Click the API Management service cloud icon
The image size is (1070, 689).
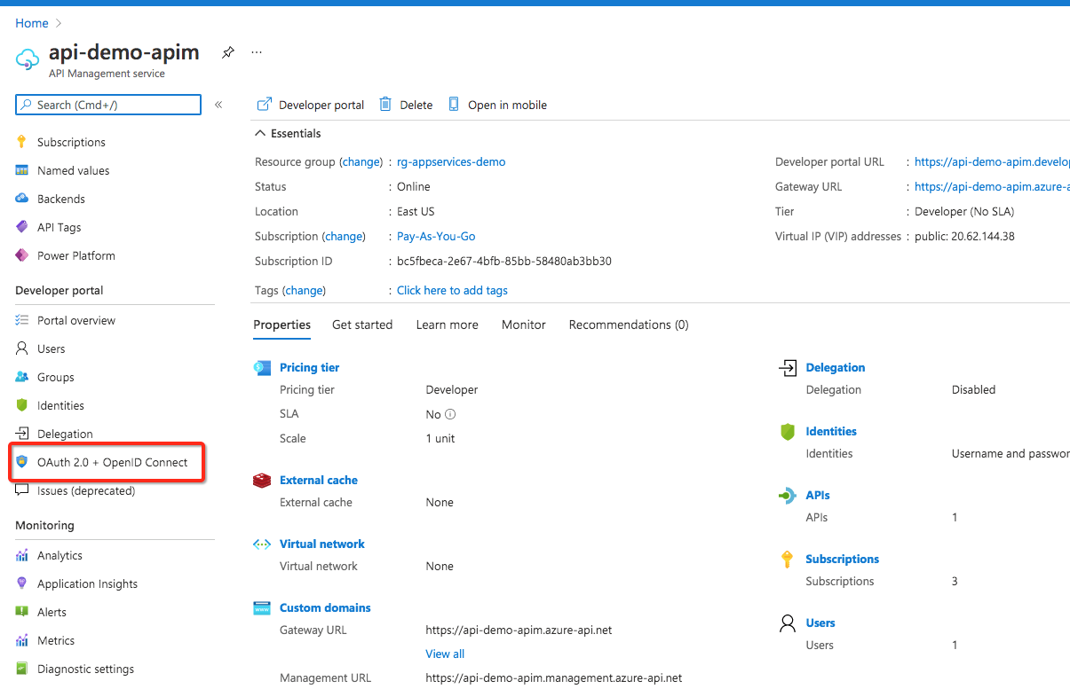(28, 59)
